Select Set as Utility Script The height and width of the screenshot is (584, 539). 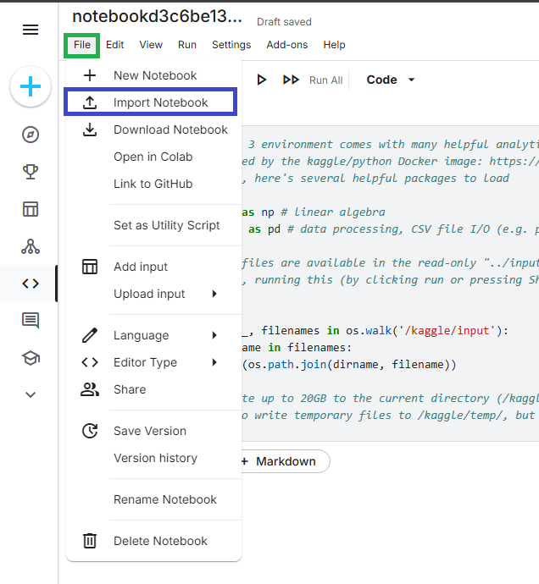pyautogui.click(x=153, y=225)
